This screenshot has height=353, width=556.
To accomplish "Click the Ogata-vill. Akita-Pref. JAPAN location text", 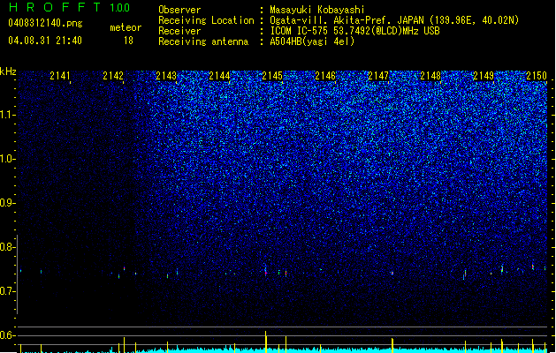I will tap(394, 20).
